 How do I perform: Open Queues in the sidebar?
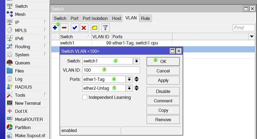click(x=22, y=63)
